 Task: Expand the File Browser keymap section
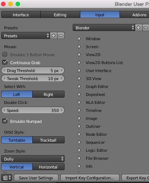79,158
